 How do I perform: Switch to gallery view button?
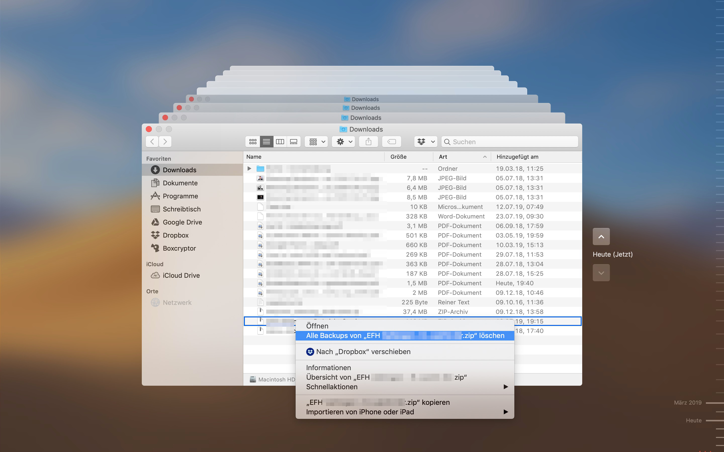coord(294,142)
